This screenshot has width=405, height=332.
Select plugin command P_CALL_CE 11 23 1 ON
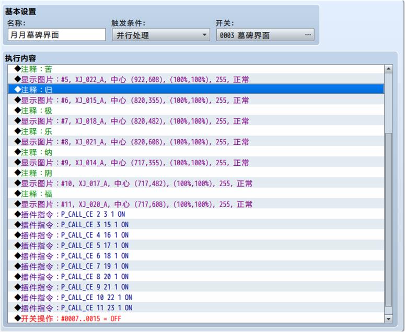196,308
